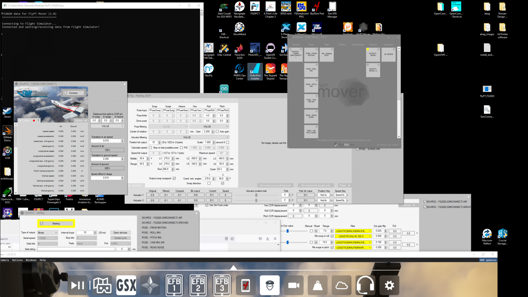Toggle the Mix sway in roll checkbox
Viewport: 528px width, 297px height.
click(332, 236)
